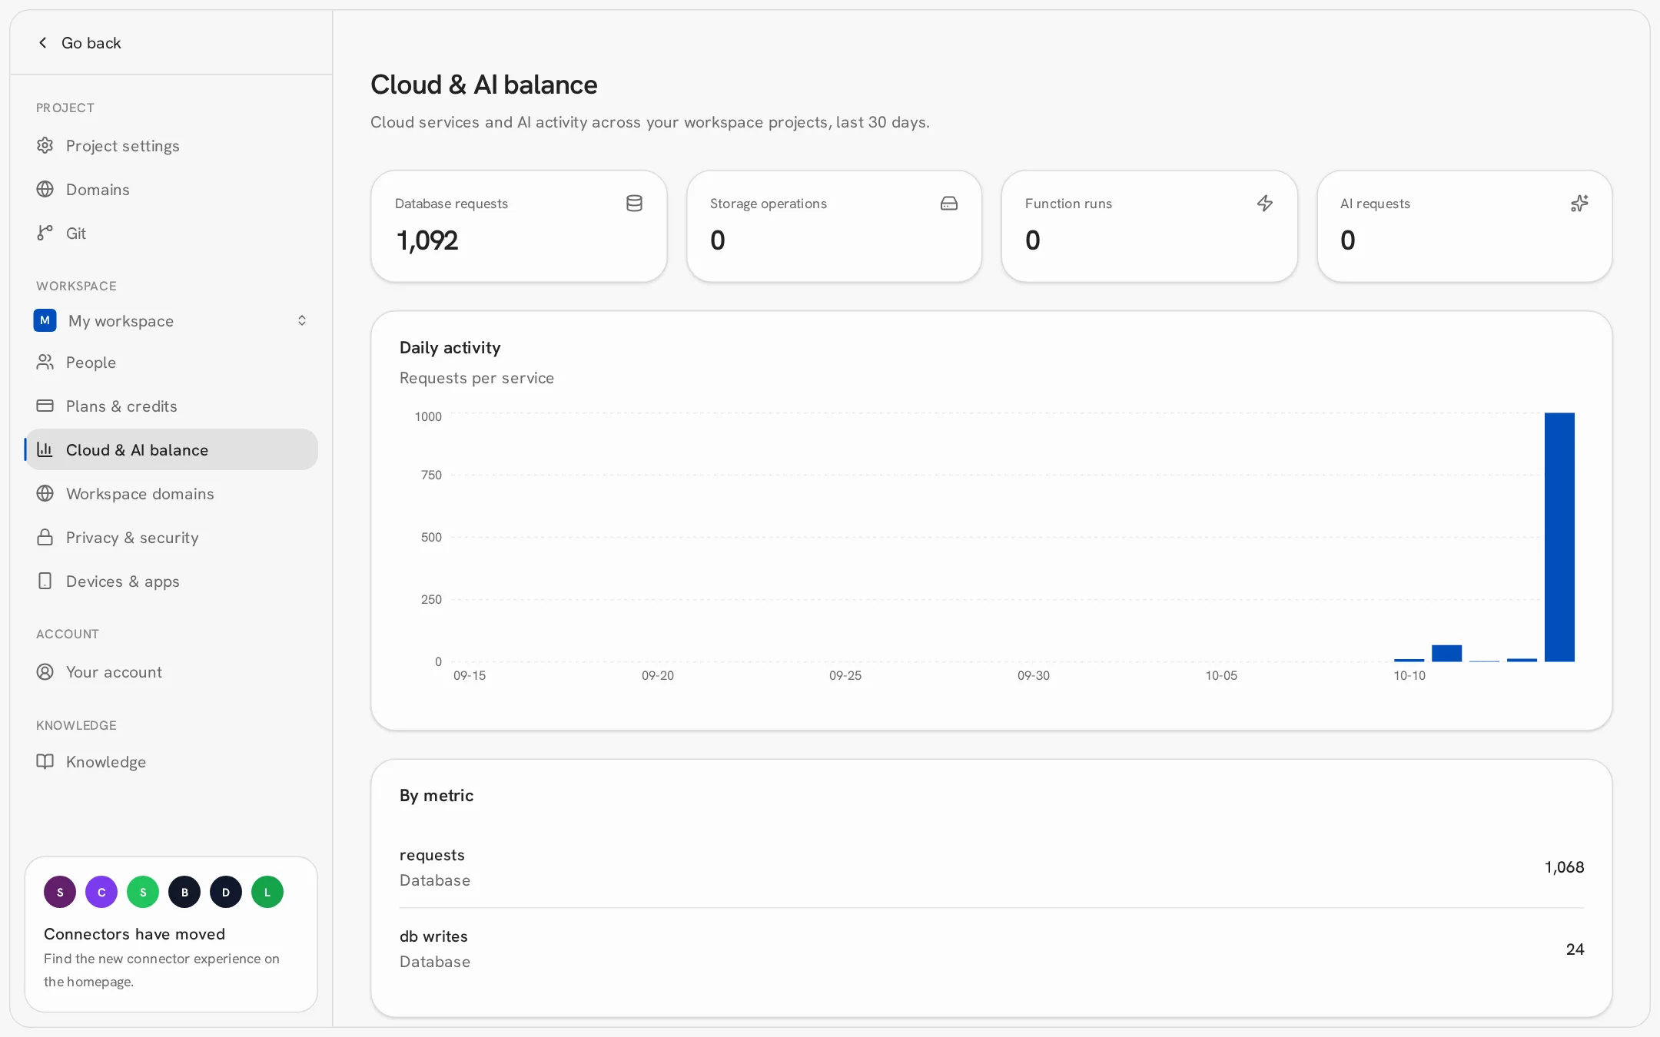
Task: Go to Domains in sidebar
Action: [171, 189]
